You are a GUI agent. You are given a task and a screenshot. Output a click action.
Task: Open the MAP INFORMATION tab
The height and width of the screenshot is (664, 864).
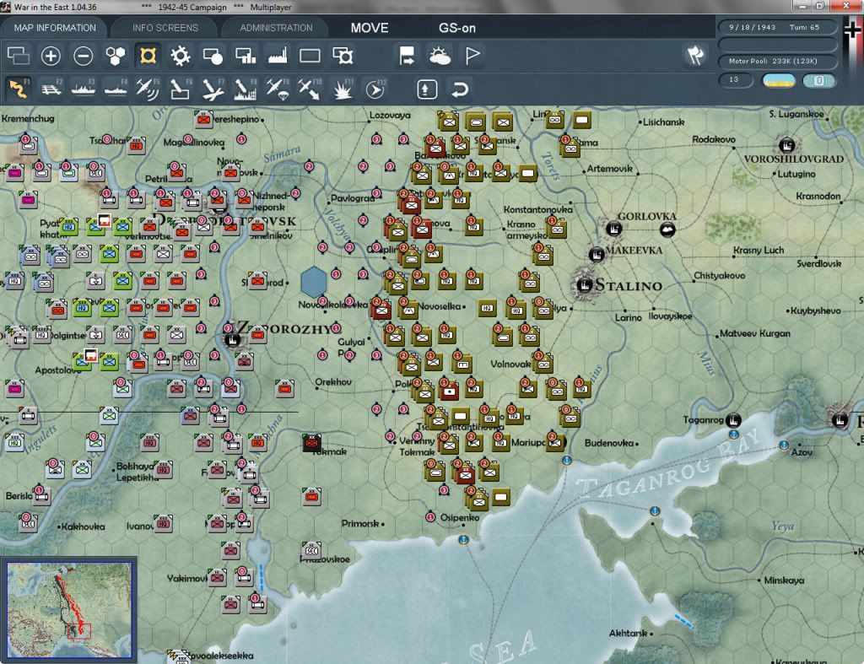pos(54,28)
